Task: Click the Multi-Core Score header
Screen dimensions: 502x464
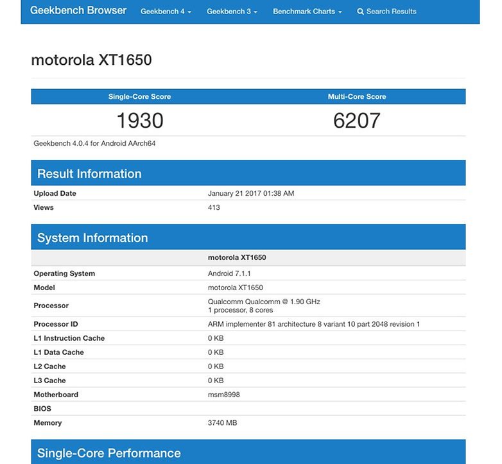Action: point(357,97)
